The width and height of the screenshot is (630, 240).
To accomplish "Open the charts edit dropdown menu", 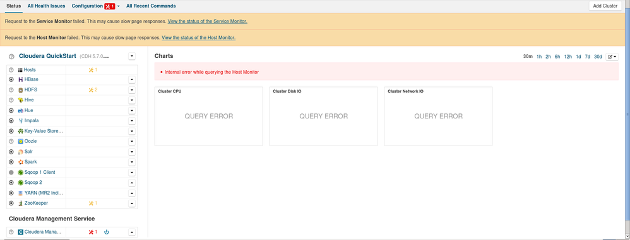I will (x=612, y=57).
